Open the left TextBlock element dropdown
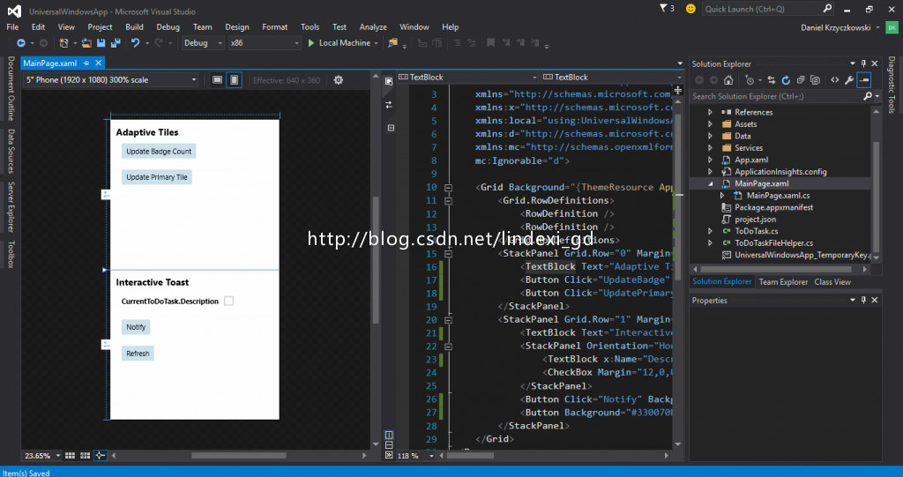 click(467, 78)
